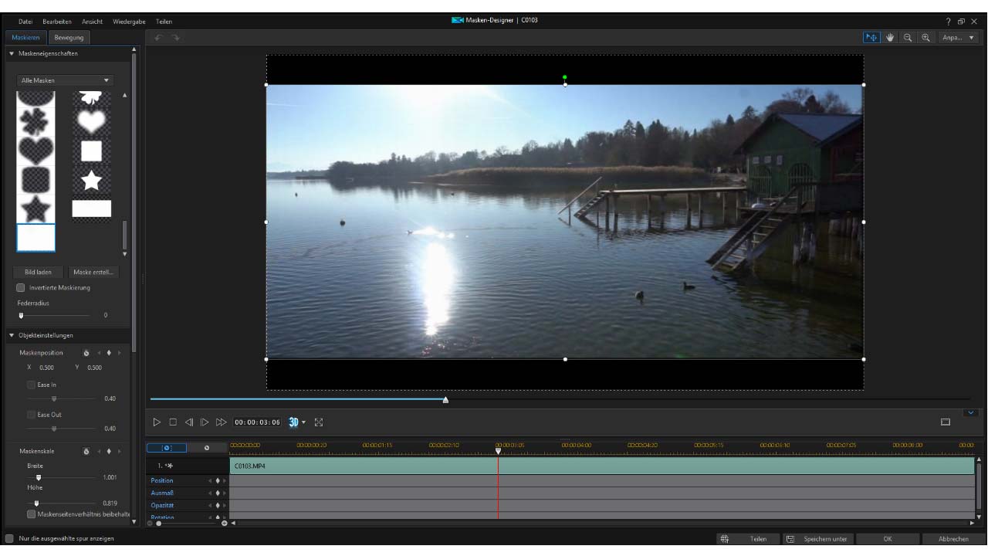The width and height of the screenshot is (988, 556).
Task: Click the zoom in magnifier icon
Action: click(925, 38)
